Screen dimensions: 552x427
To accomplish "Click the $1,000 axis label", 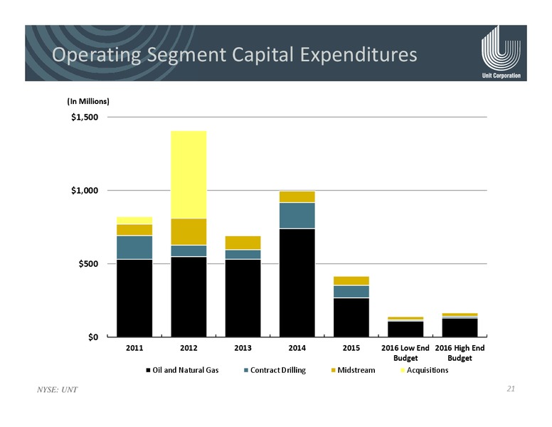I will 85,191.
